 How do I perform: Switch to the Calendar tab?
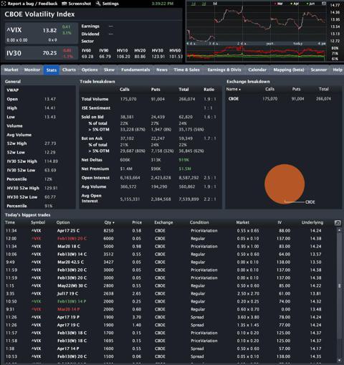click(x=257, y=70)
